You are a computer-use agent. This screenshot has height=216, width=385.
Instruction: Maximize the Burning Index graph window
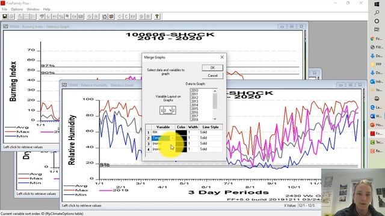point(291,26)
